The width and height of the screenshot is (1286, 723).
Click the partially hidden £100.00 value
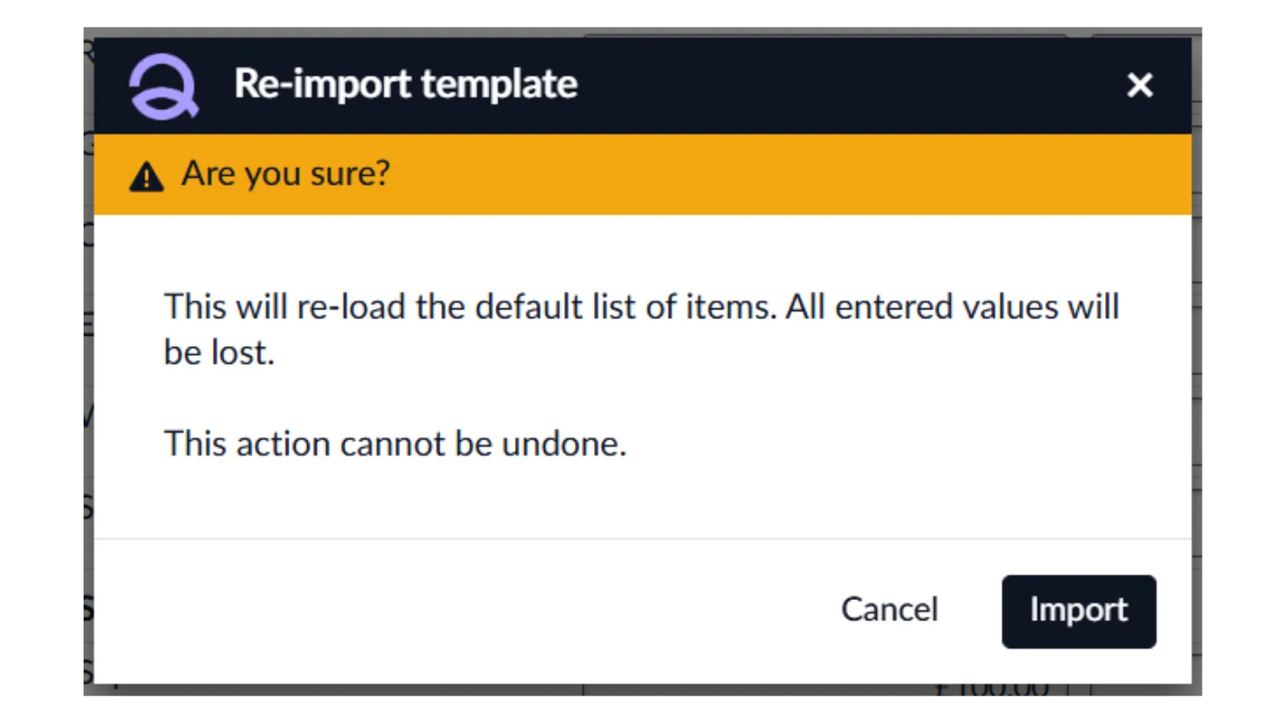[x=992, y=690]
